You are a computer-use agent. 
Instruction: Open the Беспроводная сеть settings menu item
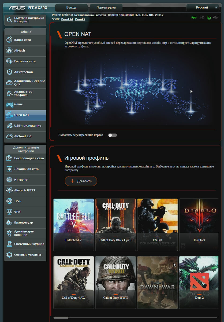(x=25, y=158)
